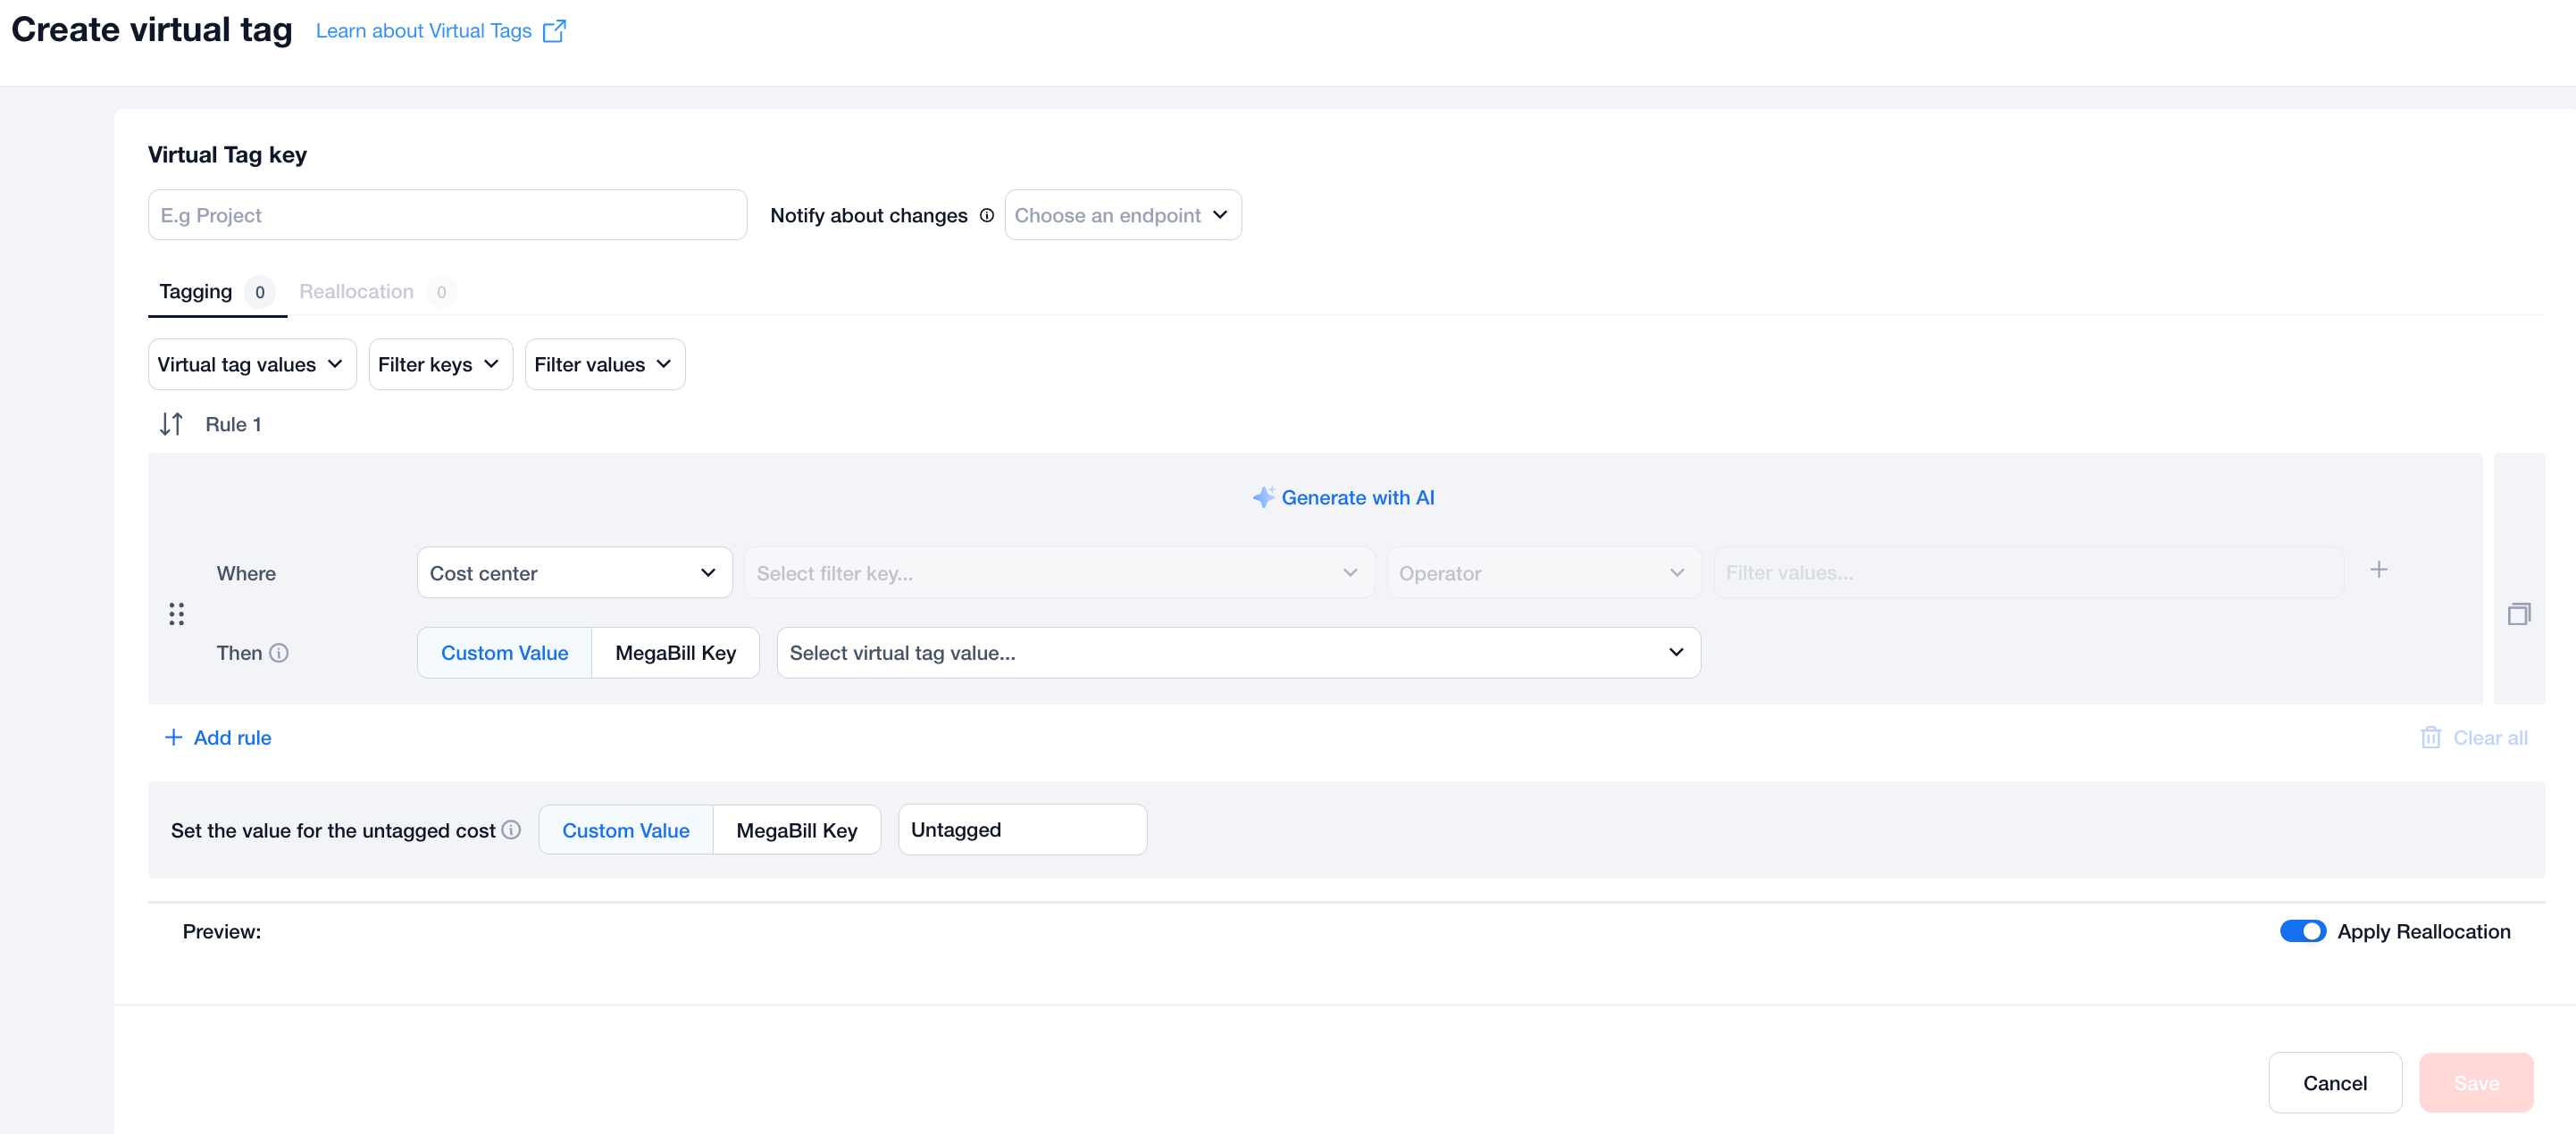Open the Choose an endpoint dropdown
The height and width of the screenshot is (1134, 2576).
pos(1122,216)
